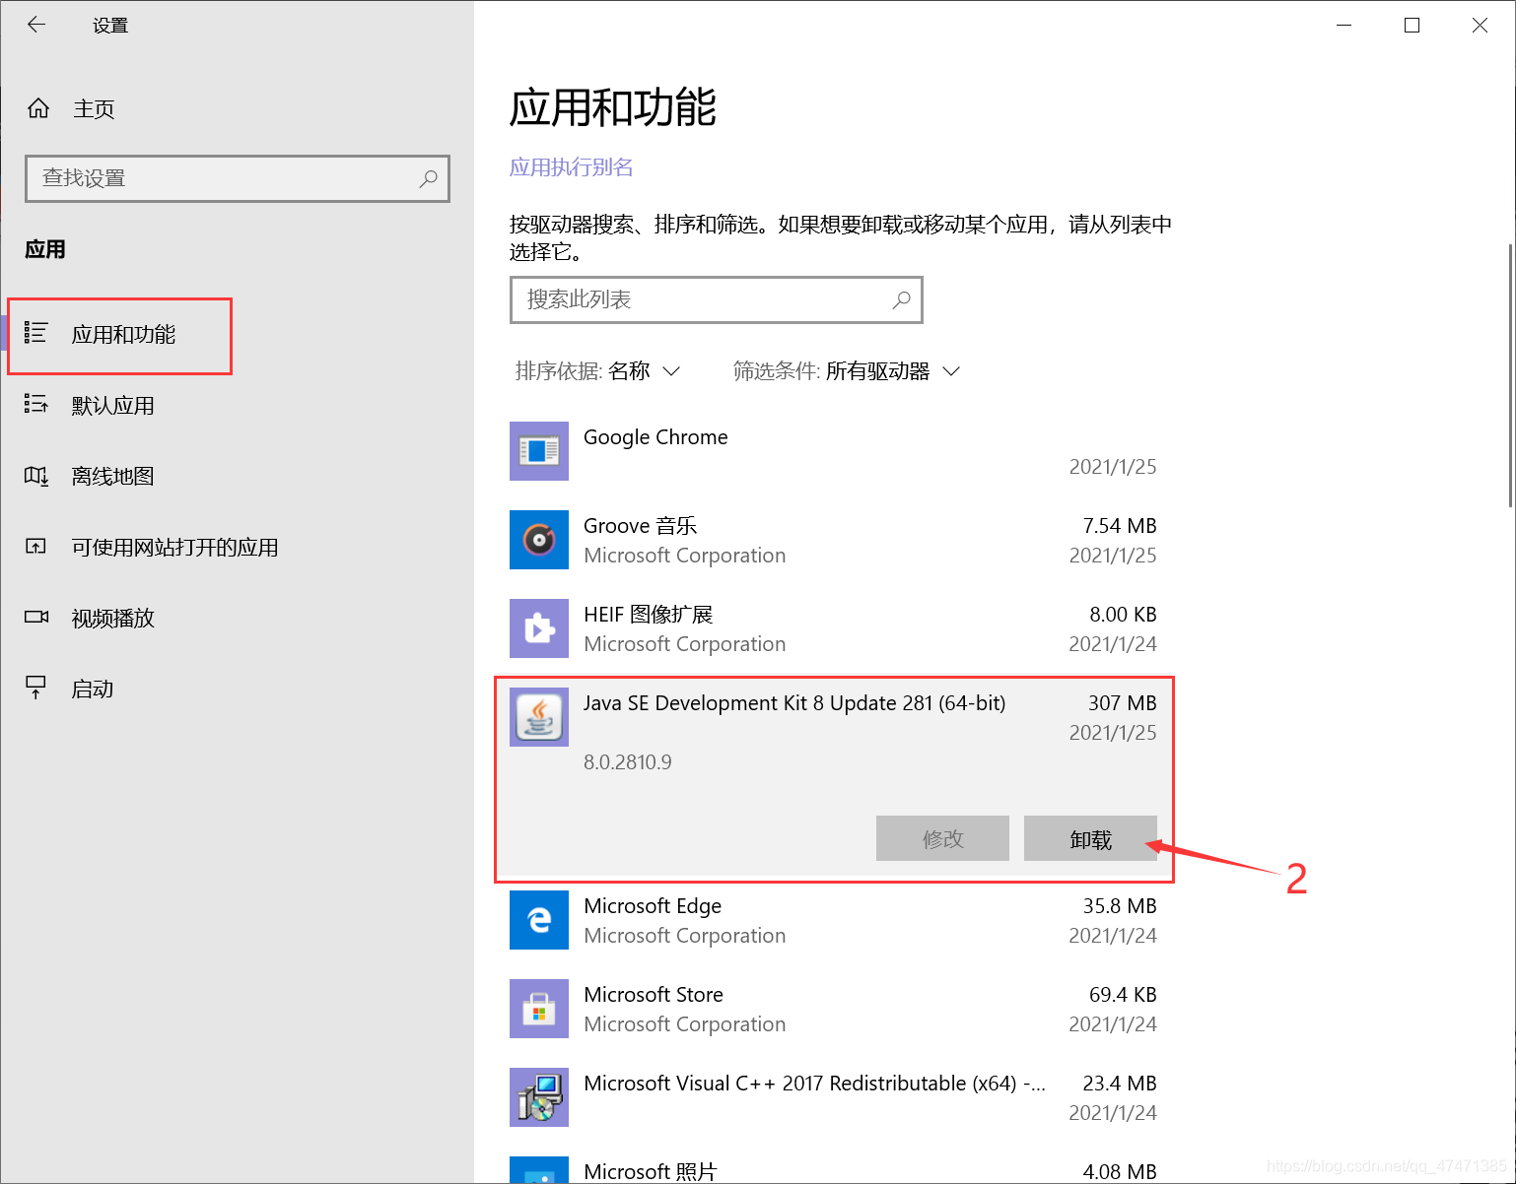The width and height of the screenshot is (1516, 1184).
Task: Open 离线地图 settings page
Action: pyautogui.click(x=112, y=476)
